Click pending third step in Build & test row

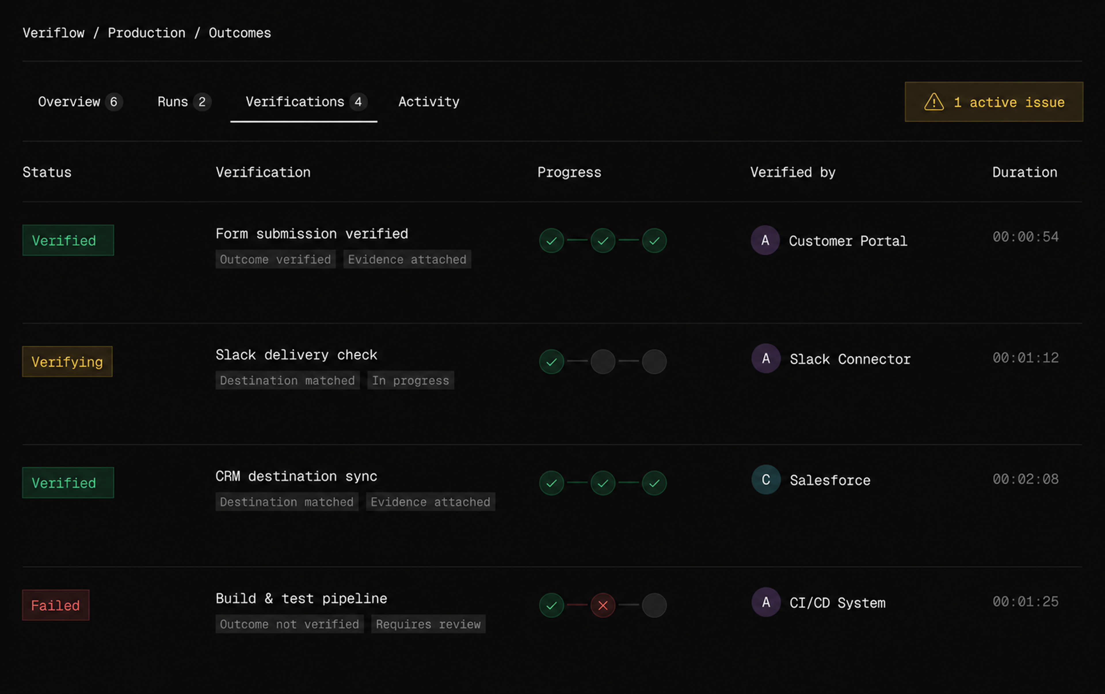[x=654, y=605]
